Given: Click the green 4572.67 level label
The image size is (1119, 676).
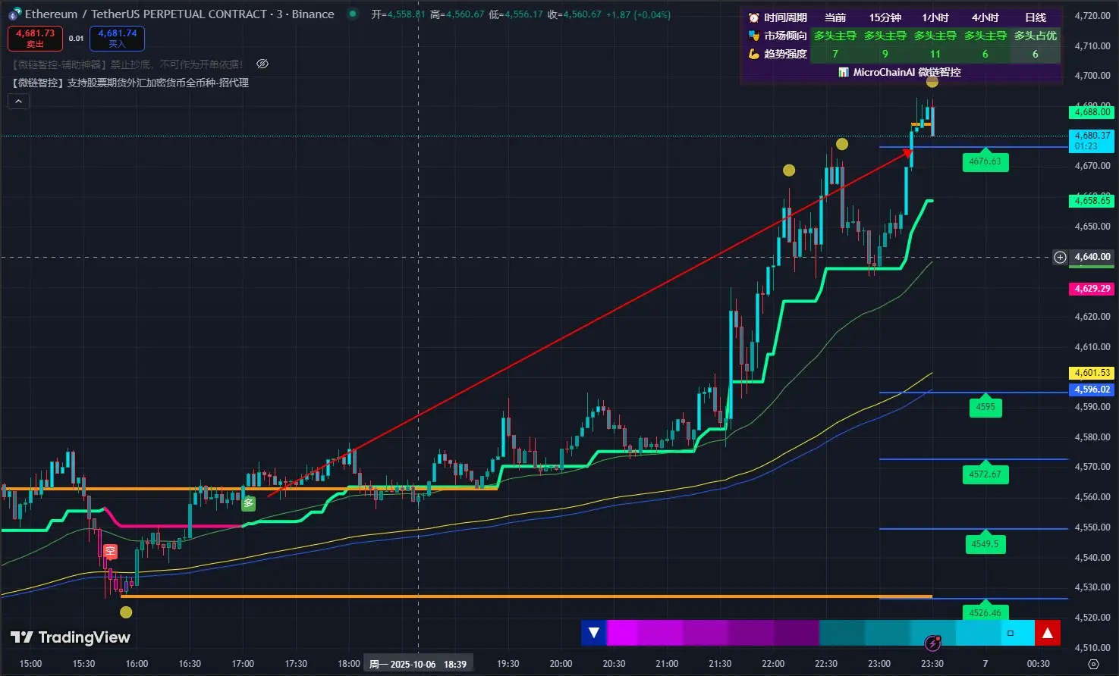Looking at the screenshot, I should tap(985, 474).
